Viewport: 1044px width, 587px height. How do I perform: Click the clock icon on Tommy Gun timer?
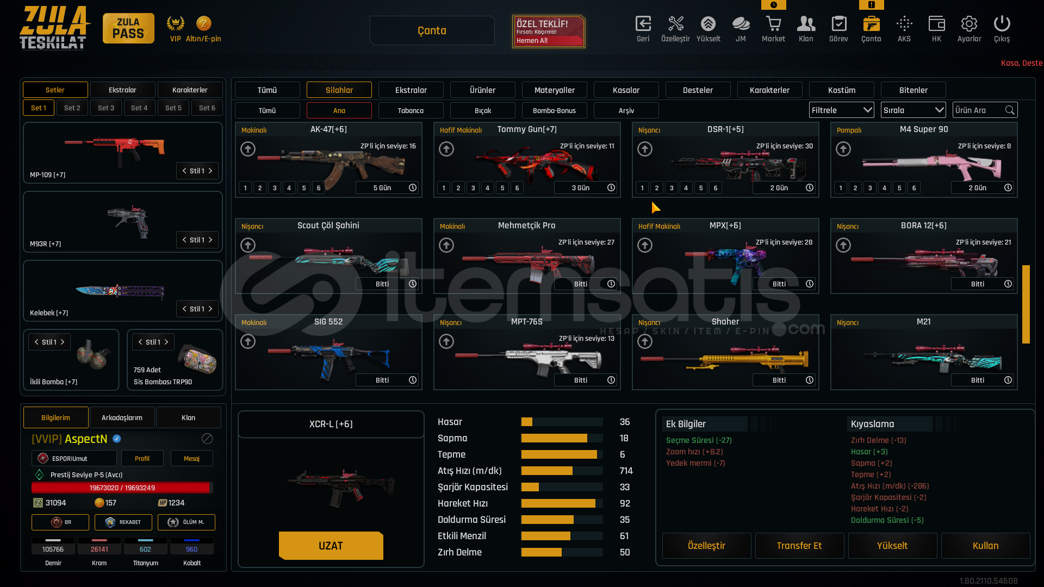[611, 188]
